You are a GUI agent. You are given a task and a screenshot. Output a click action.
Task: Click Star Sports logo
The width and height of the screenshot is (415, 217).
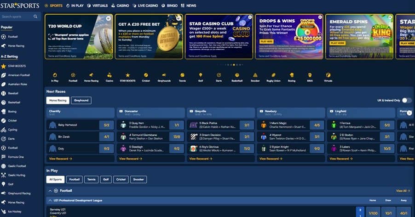tap(20, 5)
